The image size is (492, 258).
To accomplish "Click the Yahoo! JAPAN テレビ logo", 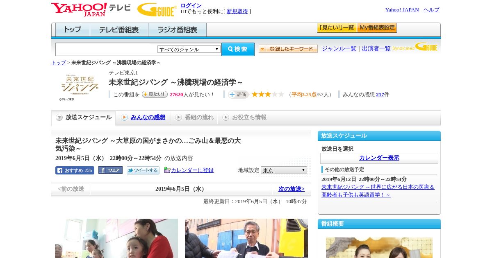I will coord(91,9).
